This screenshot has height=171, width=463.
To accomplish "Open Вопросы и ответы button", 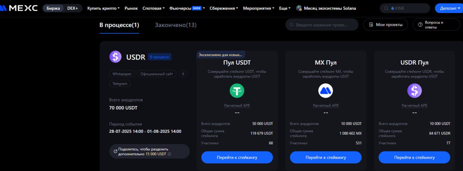I will [x=436, y=25].
